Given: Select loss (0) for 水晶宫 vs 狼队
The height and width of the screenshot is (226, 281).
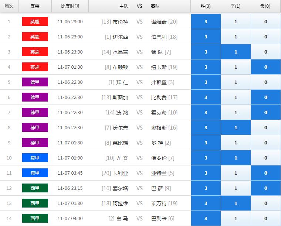Looking at the screenshot, I should (x=266, y=52).
